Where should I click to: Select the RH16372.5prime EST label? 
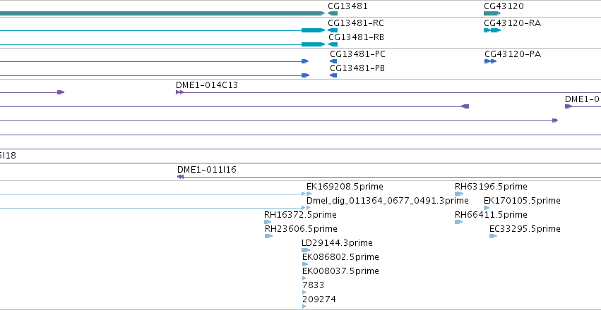point(301,215)
